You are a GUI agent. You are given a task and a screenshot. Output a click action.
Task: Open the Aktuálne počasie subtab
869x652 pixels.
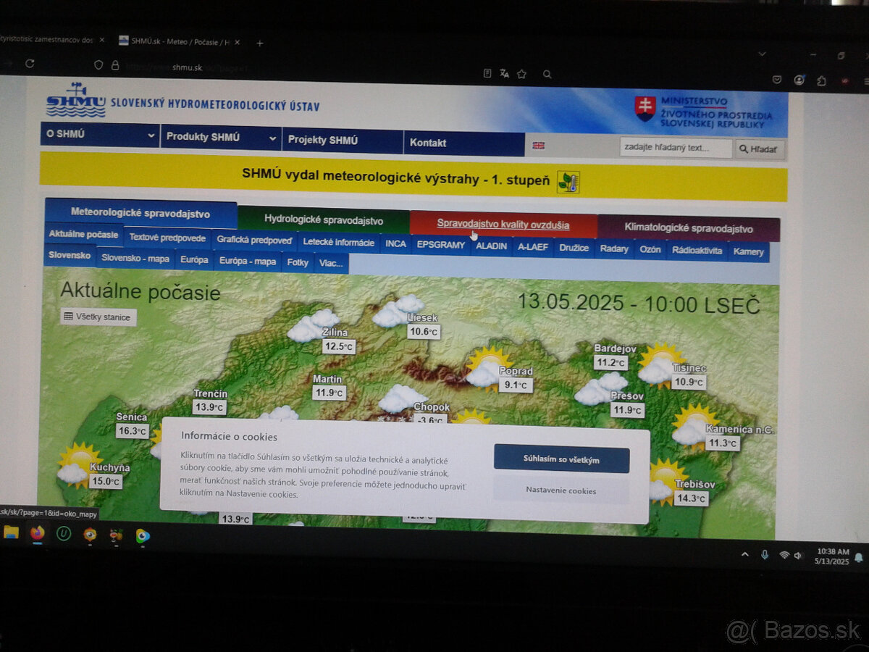click(x=84, y=235)
